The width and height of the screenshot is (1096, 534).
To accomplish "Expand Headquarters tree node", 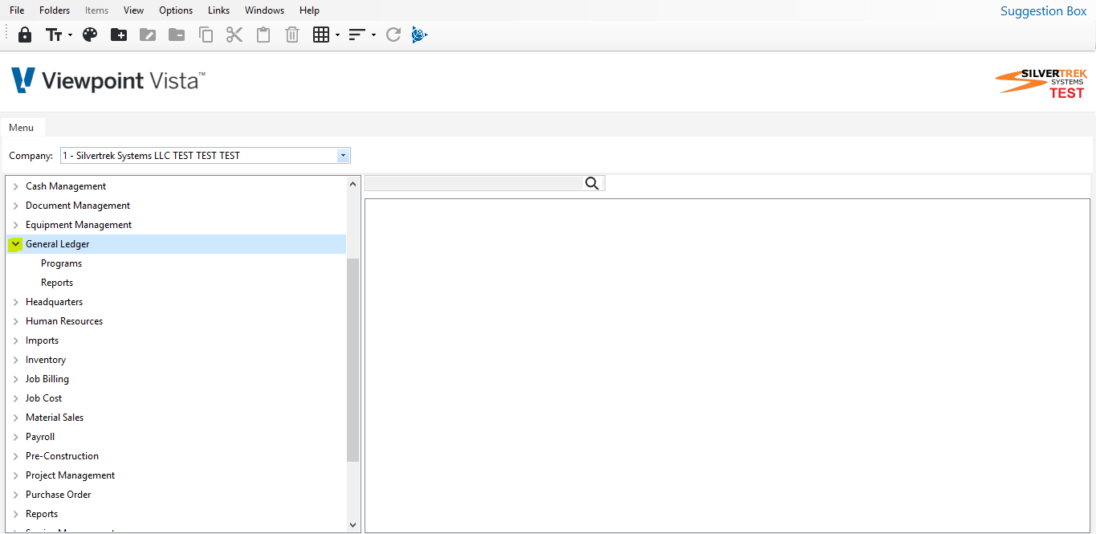I will (x=15, y=302).
